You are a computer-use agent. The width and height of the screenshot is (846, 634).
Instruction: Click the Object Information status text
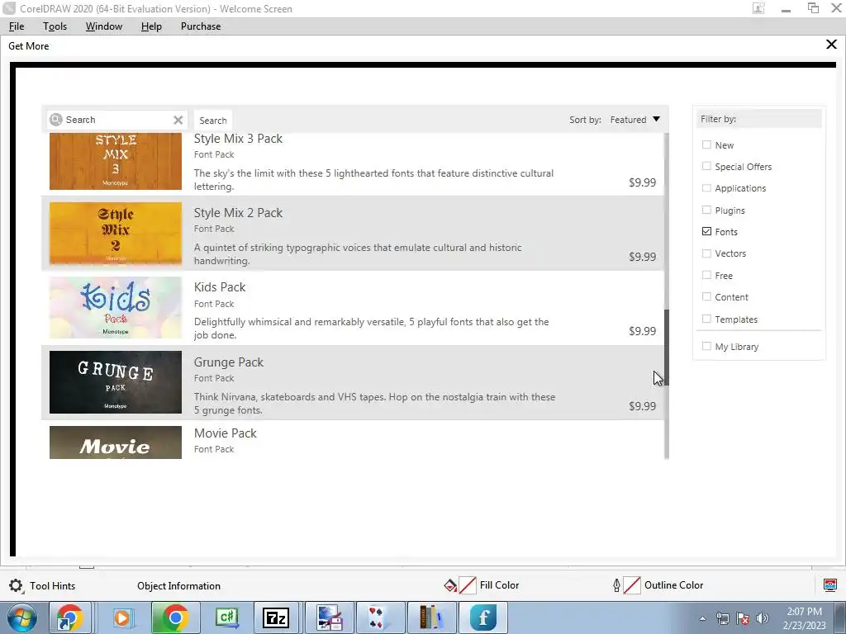click(178, 585)
